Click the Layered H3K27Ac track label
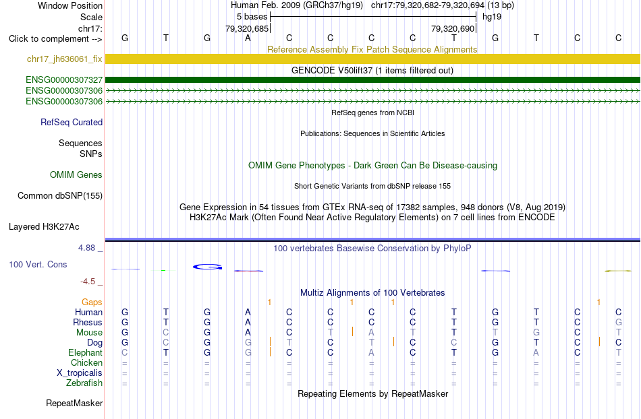This screenshot has height=419, width=641. [x=44, y=227]
